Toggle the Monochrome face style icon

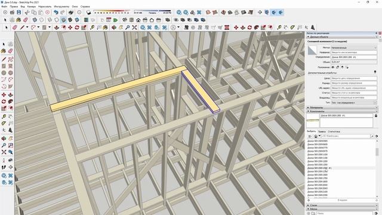[77, 20]
